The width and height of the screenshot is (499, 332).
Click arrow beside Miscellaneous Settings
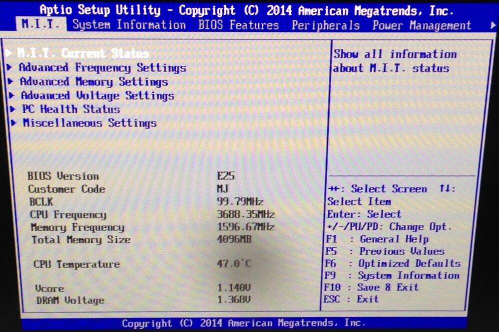[13, 123]
